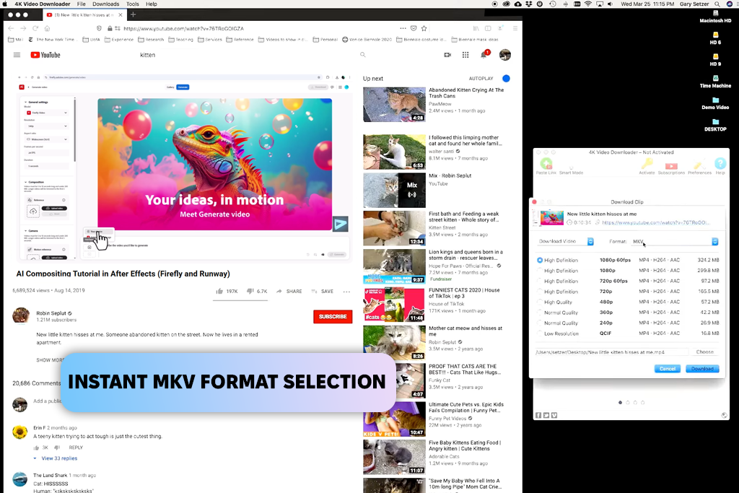Screen dimensions: 739x493
Task: Open a new browser tab with plus
Action: pos(133,14)
